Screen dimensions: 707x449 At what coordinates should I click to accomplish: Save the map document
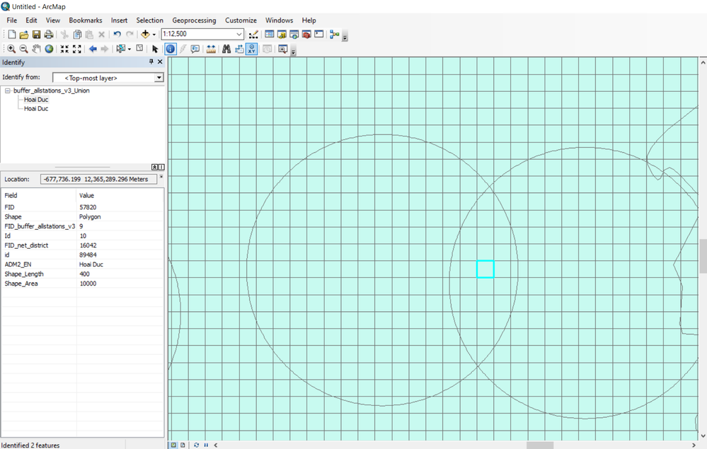(x=36, y=34)
